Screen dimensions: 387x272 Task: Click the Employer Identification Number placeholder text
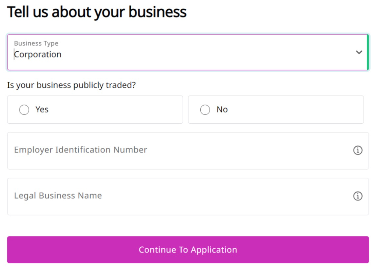80,150
